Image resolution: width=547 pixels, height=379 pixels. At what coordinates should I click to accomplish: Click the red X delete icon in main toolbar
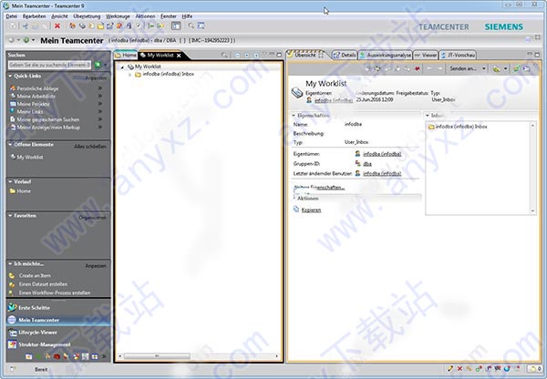[x=57, y=26]
